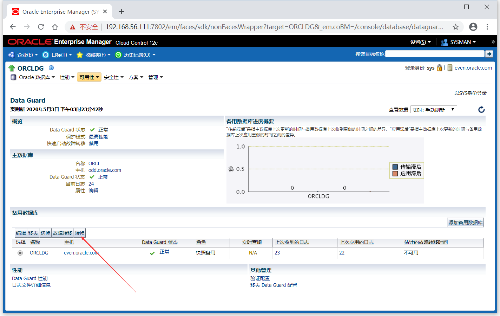Viewport: 500px width, 316px height.
Task: Click the browser address bar URL
Action: point(274,27)
